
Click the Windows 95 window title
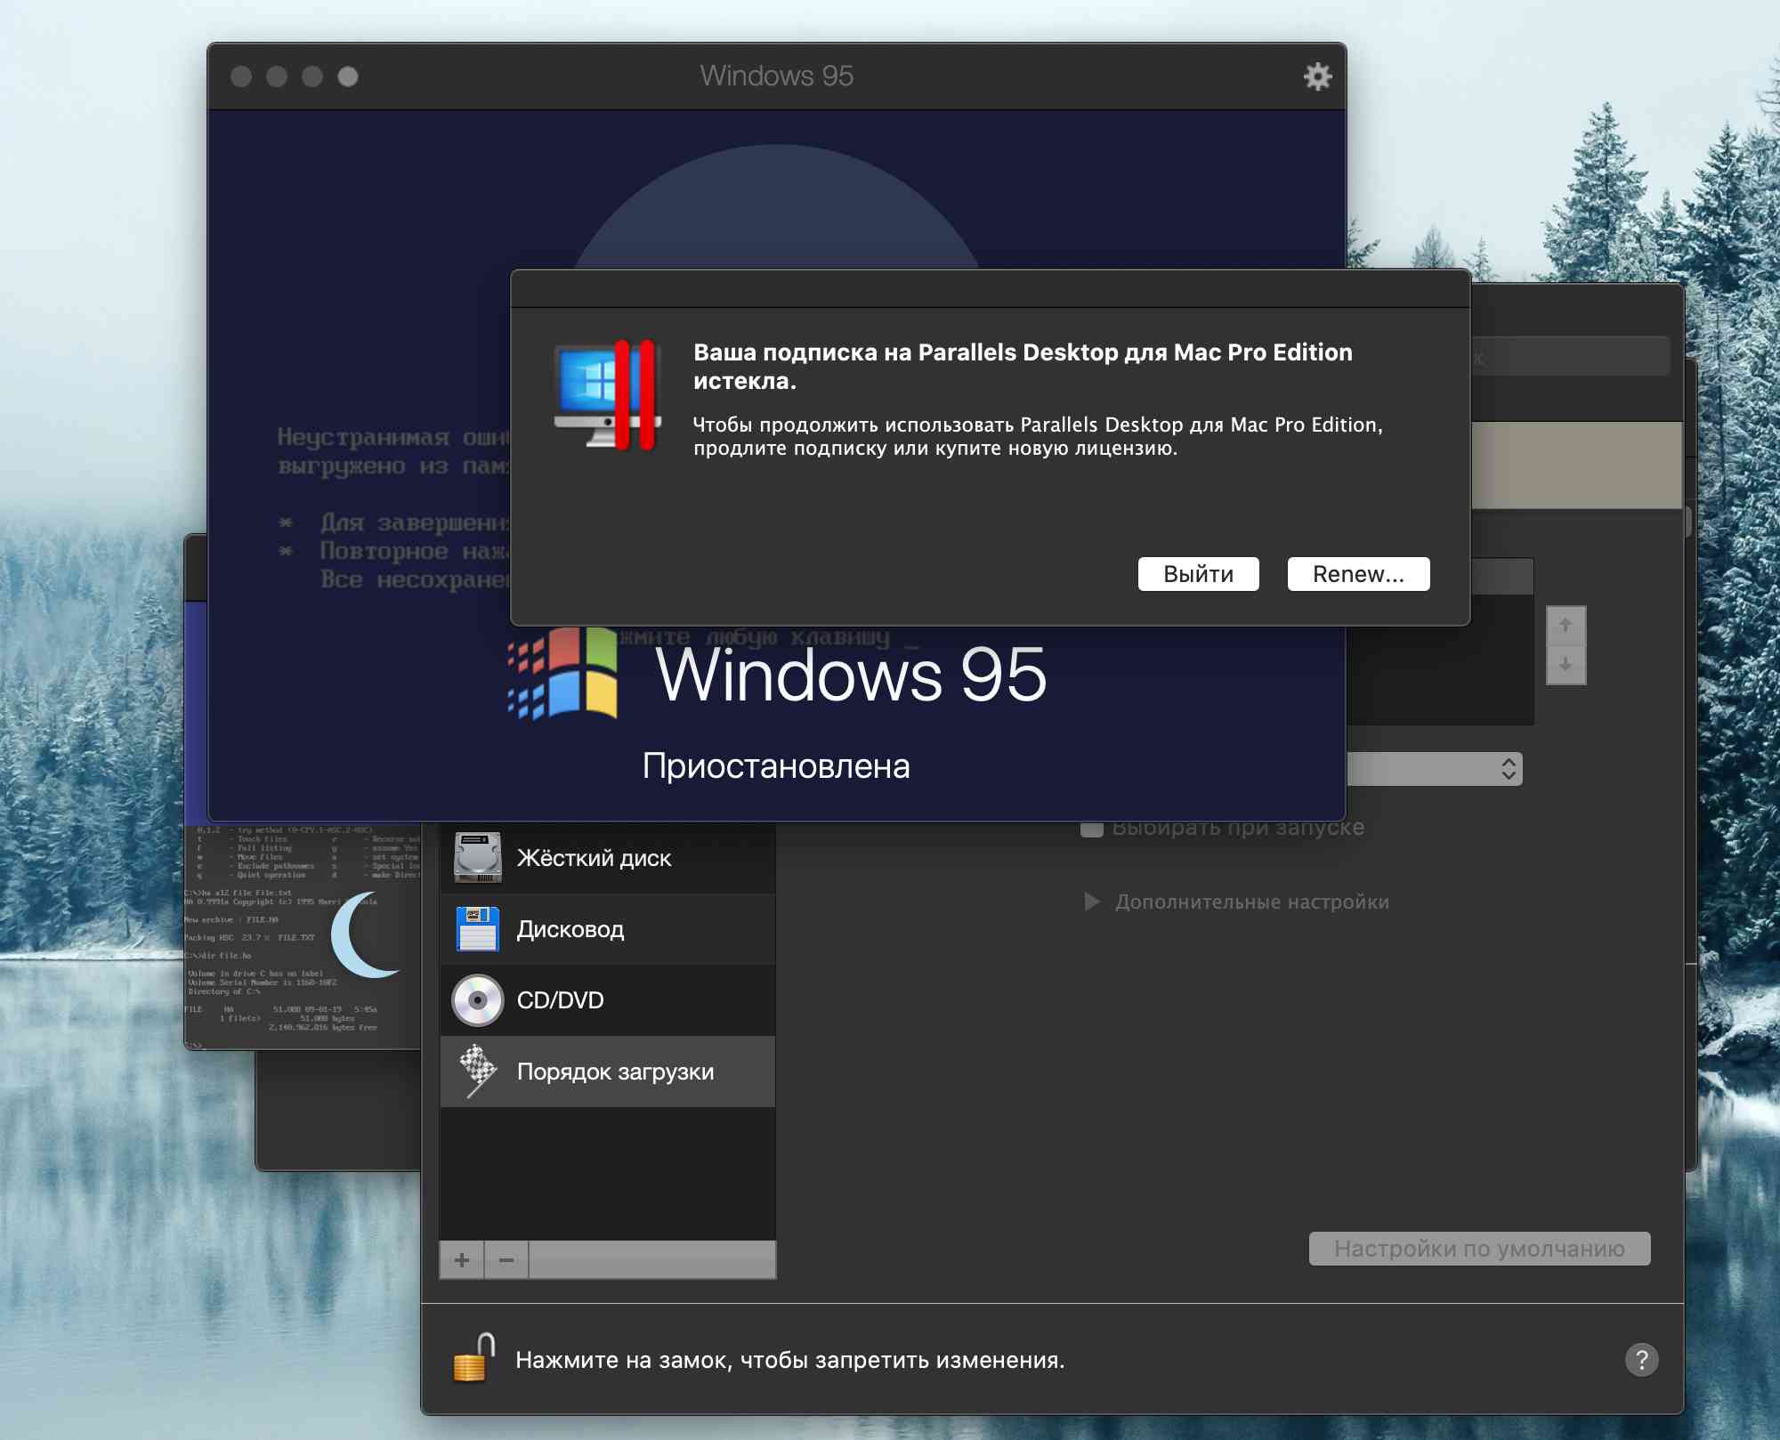point(776,76)
